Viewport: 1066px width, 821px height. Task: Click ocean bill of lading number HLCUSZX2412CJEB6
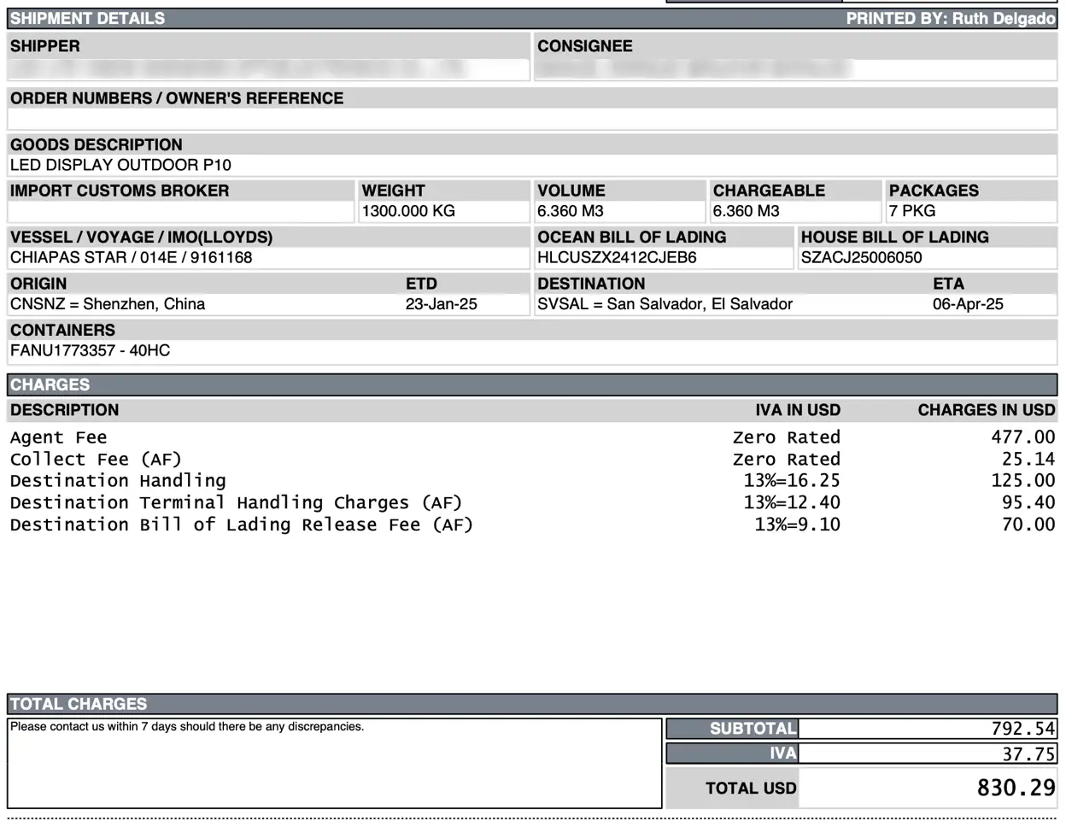coord(617,257)
